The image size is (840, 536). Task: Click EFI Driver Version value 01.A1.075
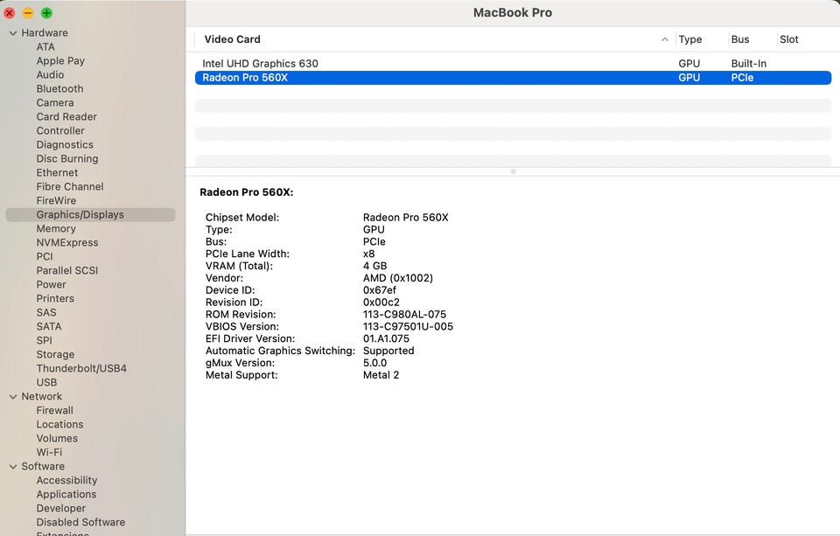point(386,338)
